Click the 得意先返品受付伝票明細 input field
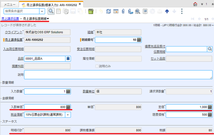Screen dimensions: 214x135 tap(187, 49)
